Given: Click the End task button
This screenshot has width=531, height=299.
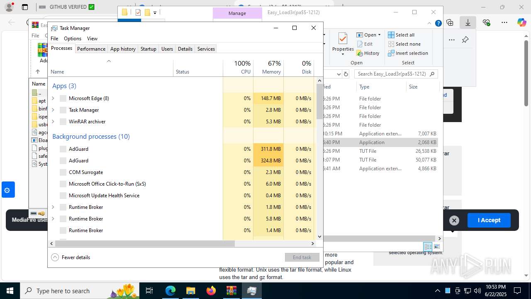Looking at the screenshot, I should click(302, 257).
